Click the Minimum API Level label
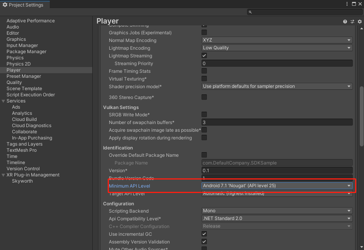364x250 pixels. (x=130, y=186)
